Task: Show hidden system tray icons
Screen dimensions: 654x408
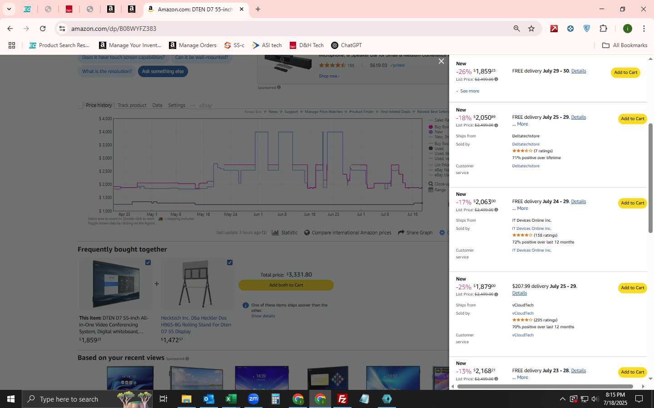Action: click(562, 399)
